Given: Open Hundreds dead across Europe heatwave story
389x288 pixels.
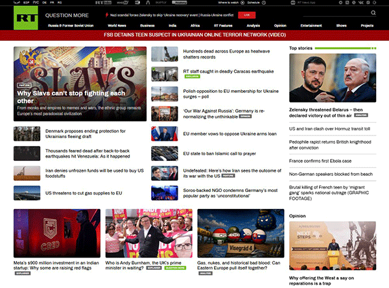Looking at the screenshot, I should click(x=226, y=54).
